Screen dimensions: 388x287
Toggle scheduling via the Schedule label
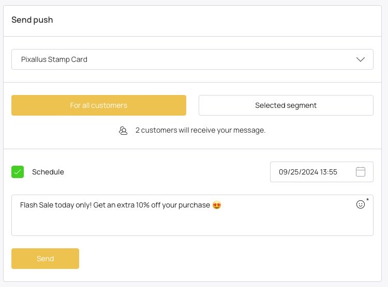(x=48, y=172)
